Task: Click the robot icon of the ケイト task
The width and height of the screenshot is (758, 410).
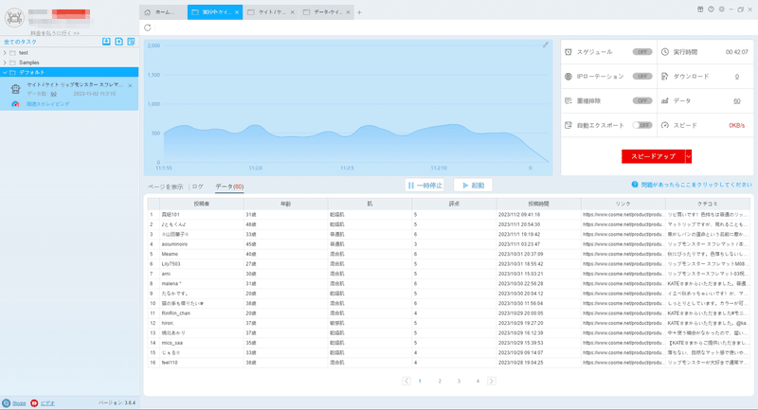Action: coord(15,88)
